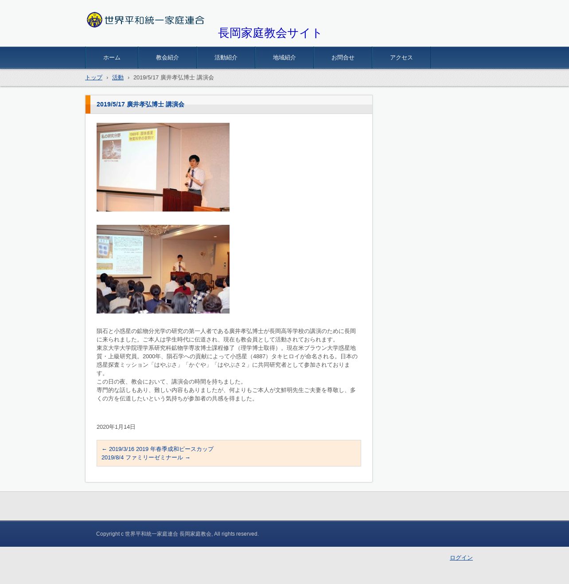
Task: Click the ログイン link in footer
Action: click(461, 558)
